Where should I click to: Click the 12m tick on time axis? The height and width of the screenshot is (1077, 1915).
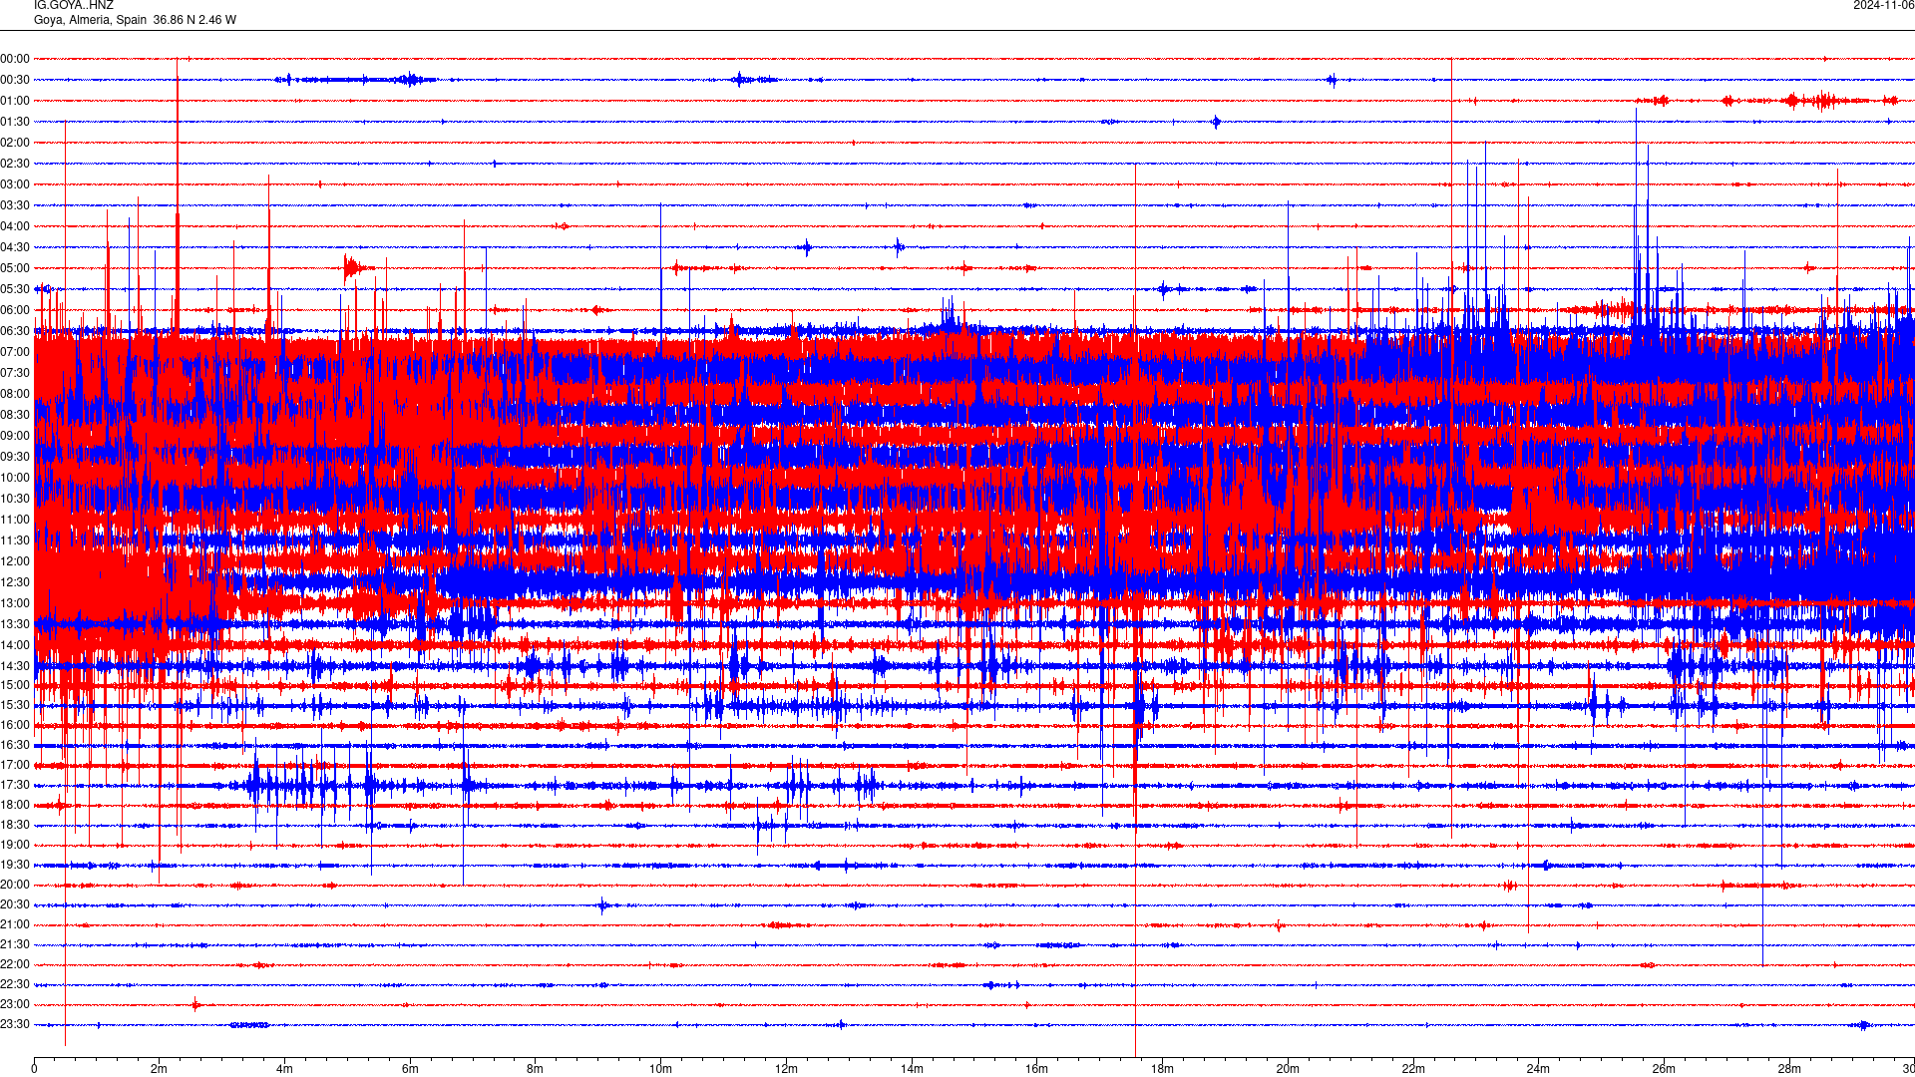(786, 1069)
